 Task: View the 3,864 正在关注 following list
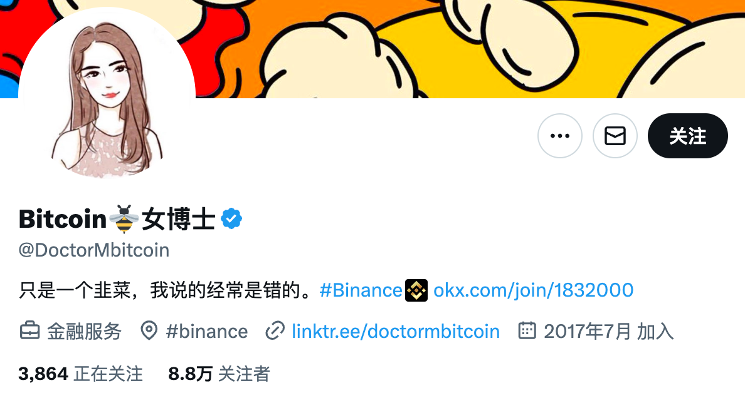click(x=80, y=374)
